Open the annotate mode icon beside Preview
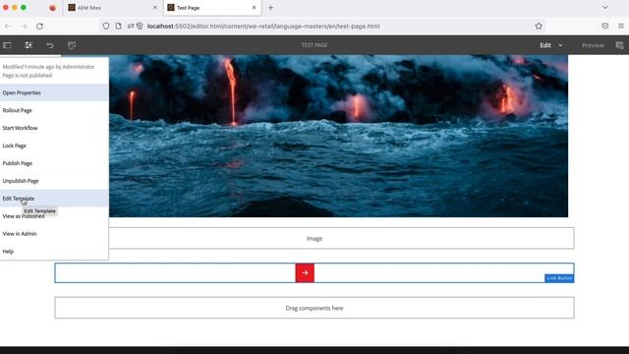The image size is (629, 354). [x=619, y=45]
